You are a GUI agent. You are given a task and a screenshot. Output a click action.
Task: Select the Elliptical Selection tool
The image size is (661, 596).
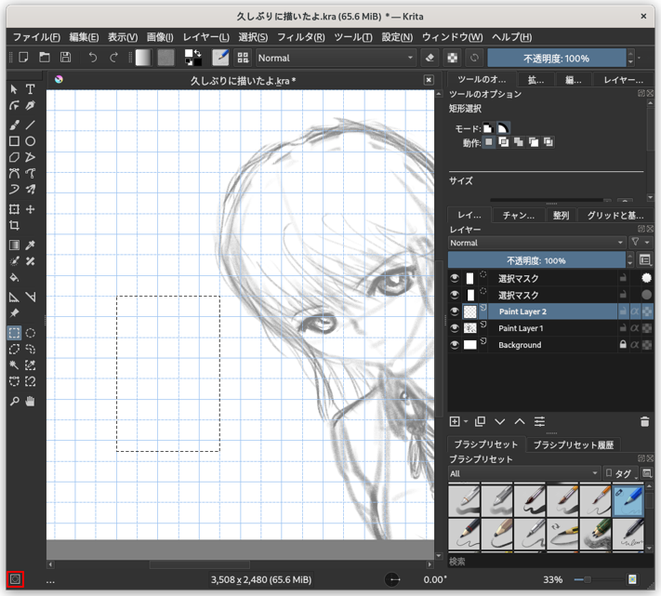click(30, 333)
